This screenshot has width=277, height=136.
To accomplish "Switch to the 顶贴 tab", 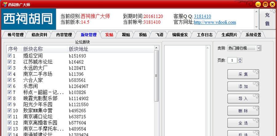I will [x=143, y=35].
